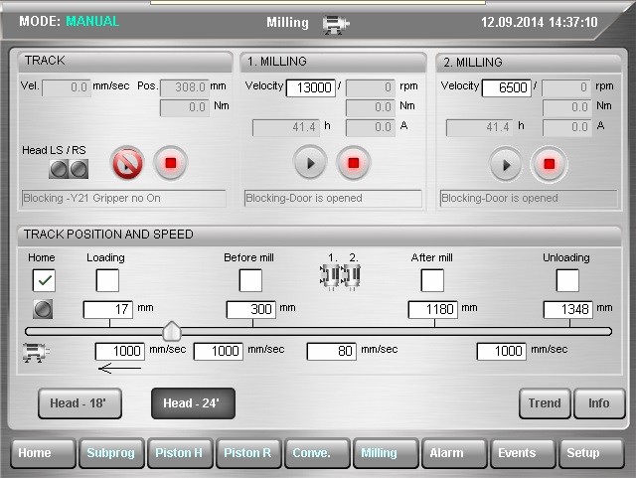Click Blocking -Y21 Gripper no On message
This screenshot has height=478, width=636.
pyautogui.click(x=123, y=199)
